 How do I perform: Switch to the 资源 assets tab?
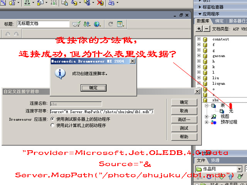215,160
